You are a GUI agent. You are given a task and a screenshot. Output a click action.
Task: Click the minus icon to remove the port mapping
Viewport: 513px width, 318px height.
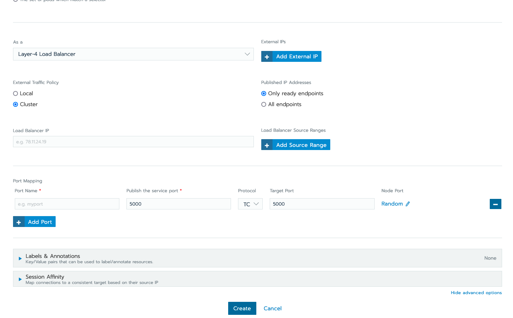pyautogui.click(x=495, y=204)
